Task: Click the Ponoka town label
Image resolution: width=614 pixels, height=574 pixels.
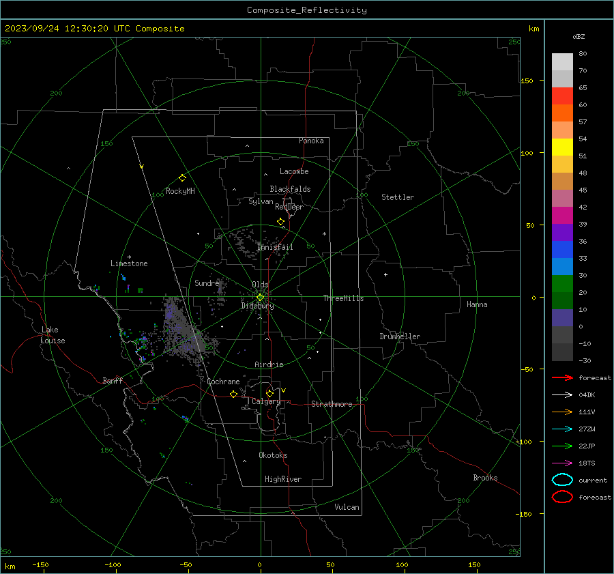Action: coord(311,141)
